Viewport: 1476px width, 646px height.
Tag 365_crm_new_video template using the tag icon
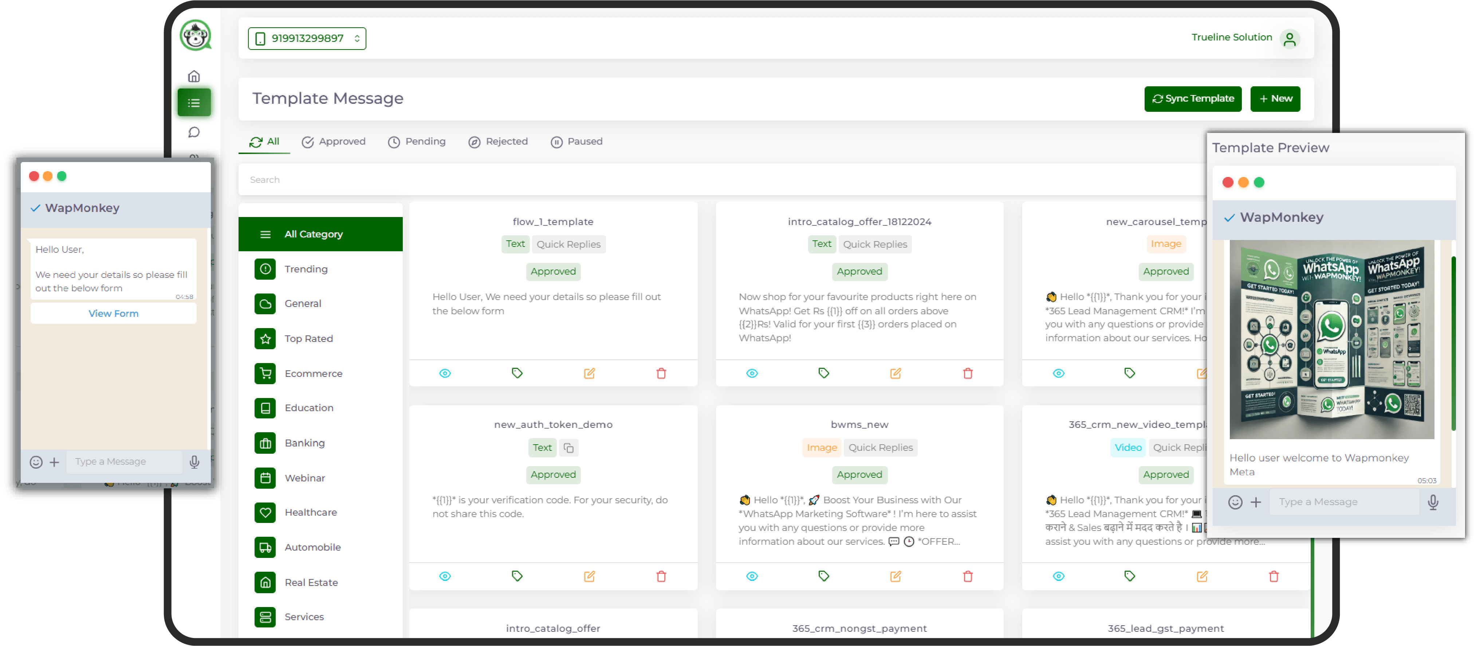pos(1129,576)
